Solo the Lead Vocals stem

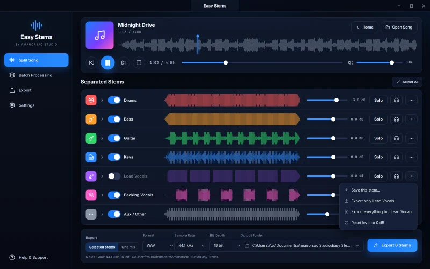tap(378, 176)
